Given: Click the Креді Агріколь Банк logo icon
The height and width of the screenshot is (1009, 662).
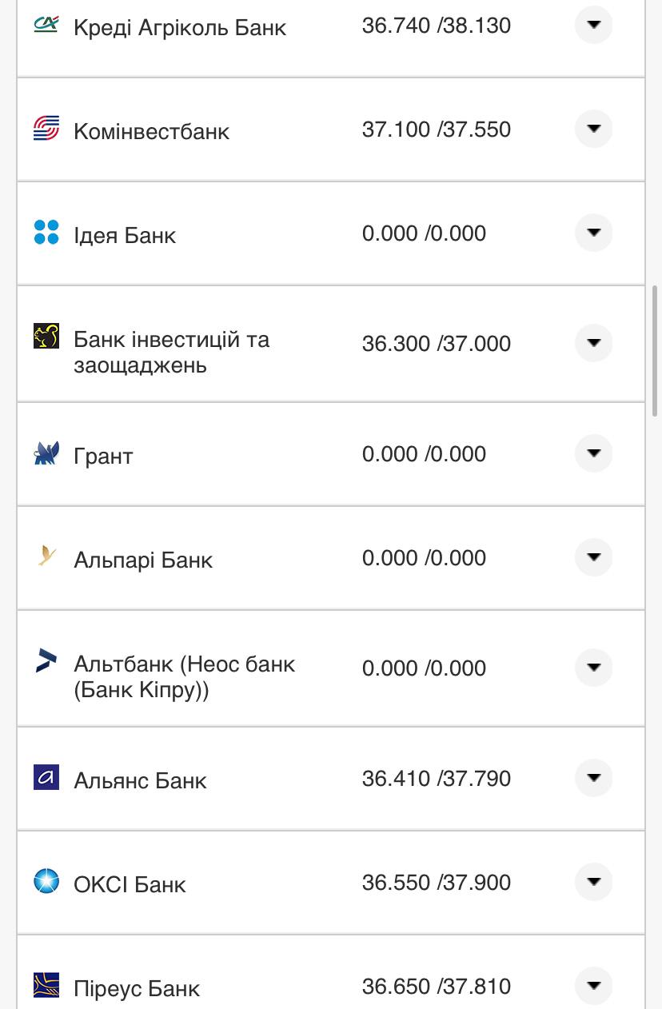Looking at the screenshot, I should click(46, 25).
